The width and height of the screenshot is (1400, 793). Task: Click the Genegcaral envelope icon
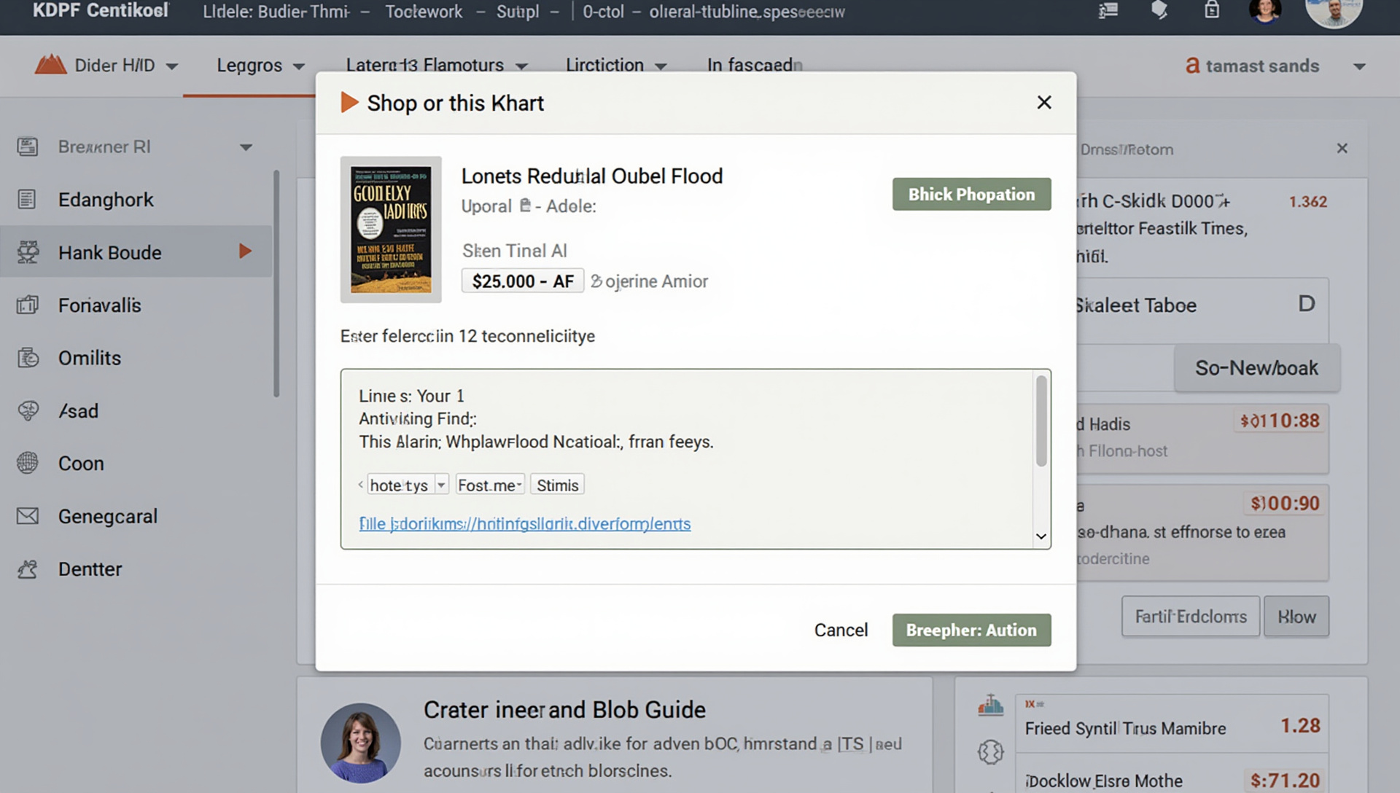pos(27,516)
